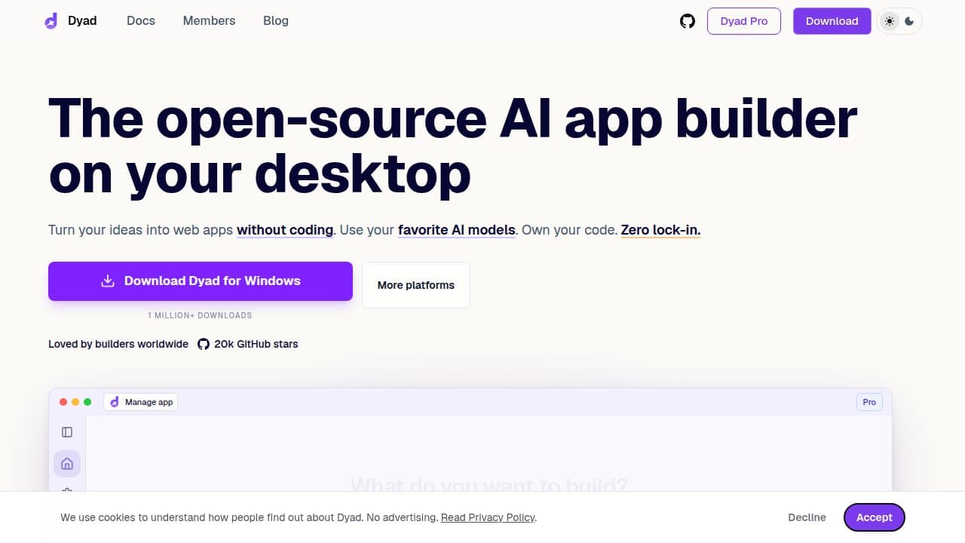The height and width of the screenshot is (543, 965).
Task: Open the Manage app tab in preview
Action: pyautogui.click(x=141, y=402)
